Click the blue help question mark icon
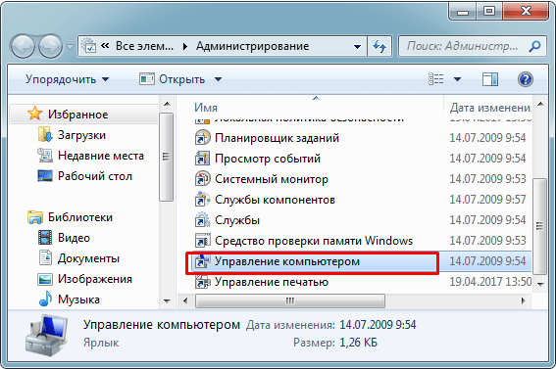Screen dimensions: 556x369 pyautogui.click(x=526, y=79)
